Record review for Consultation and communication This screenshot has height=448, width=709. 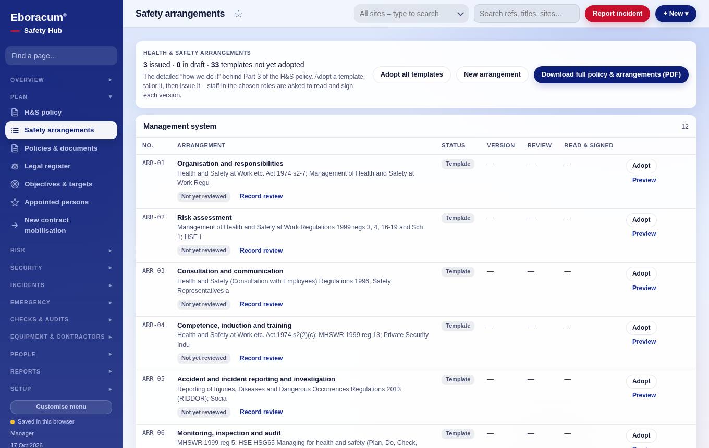point(261,304)
